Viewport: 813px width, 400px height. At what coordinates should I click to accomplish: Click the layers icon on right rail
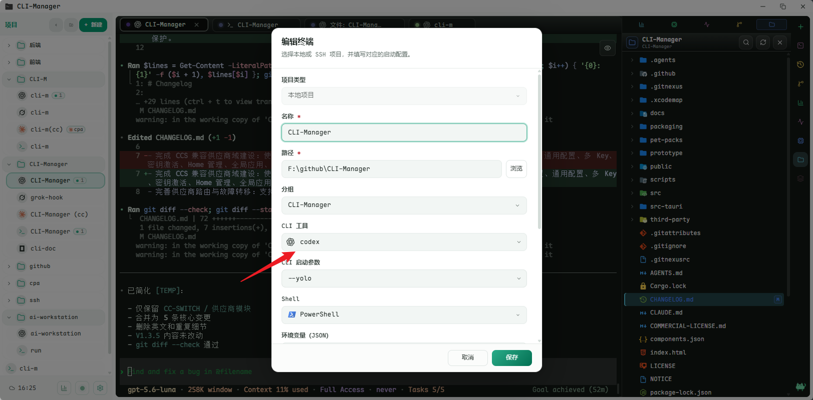[800, 178]
